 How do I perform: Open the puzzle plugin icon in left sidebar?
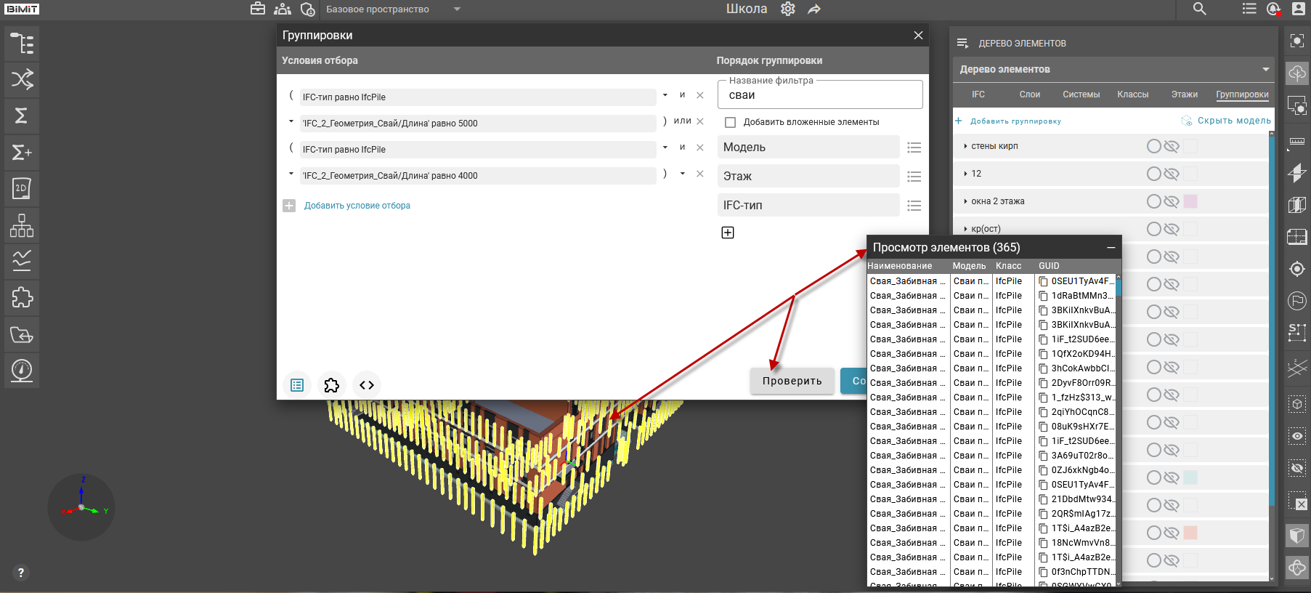coord(22,298)
